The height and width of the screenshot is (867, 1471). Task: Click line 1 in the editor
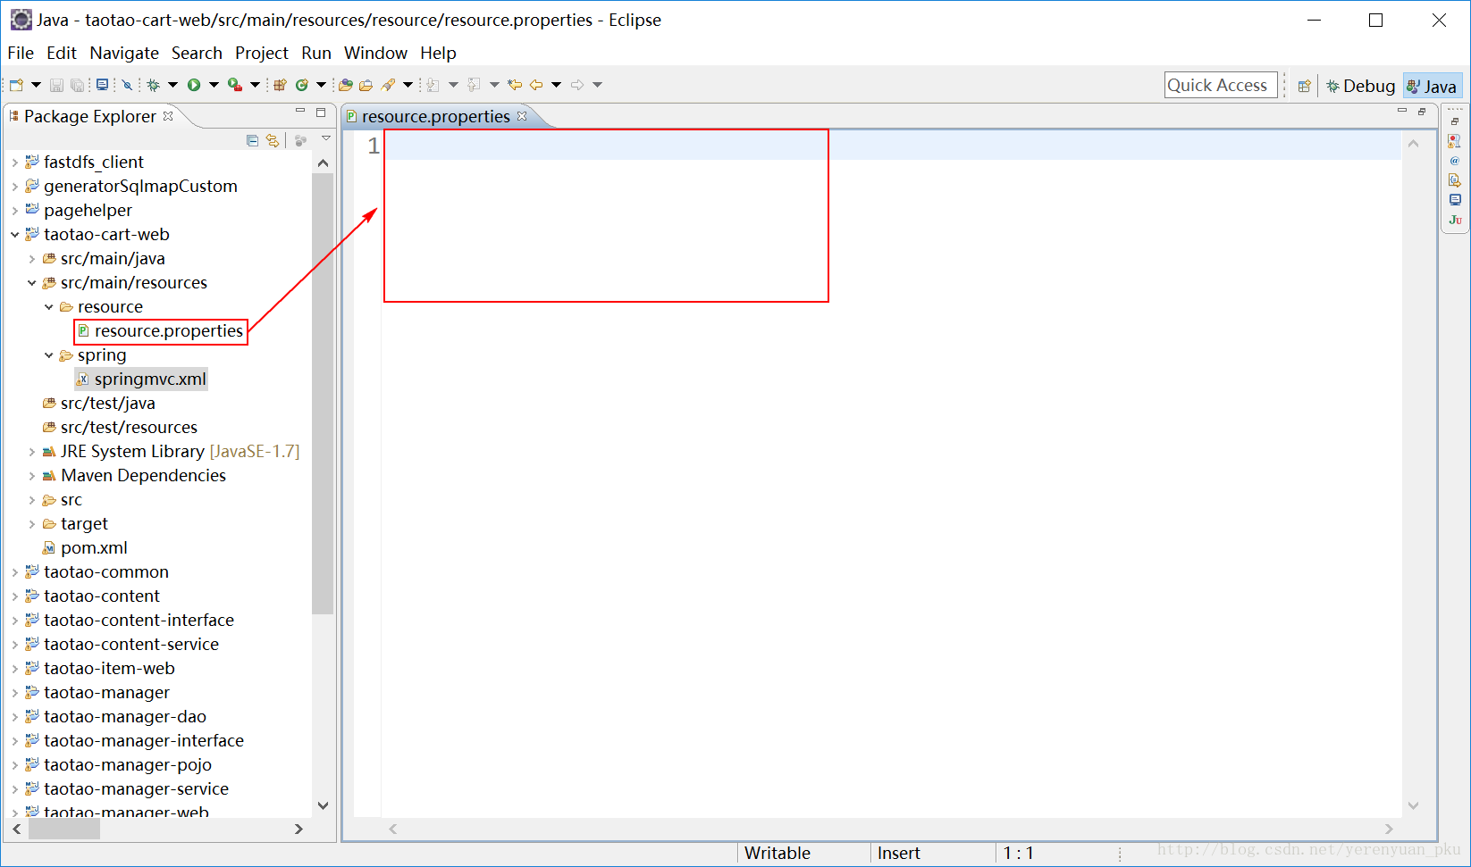(890, 146)
